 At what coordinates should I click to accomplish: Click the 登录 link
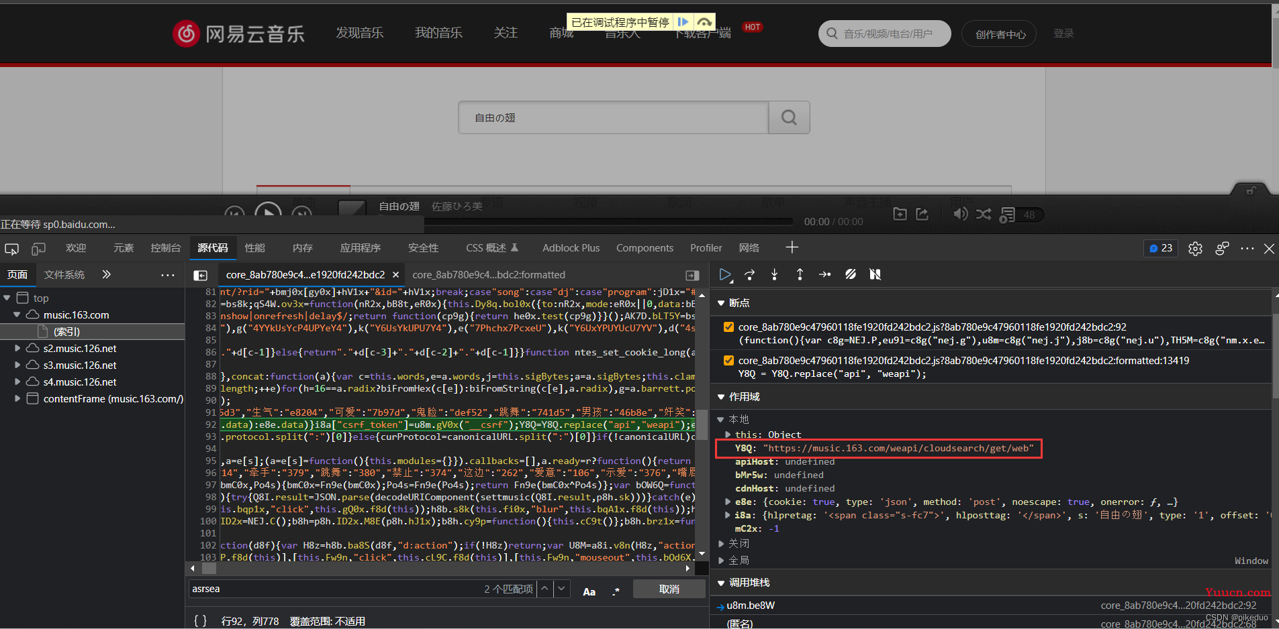[1063, 34]
